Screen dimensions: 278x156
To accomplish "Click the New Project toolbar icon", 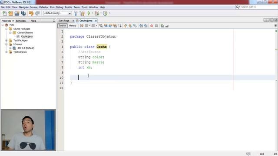I will tap(10, 13).
